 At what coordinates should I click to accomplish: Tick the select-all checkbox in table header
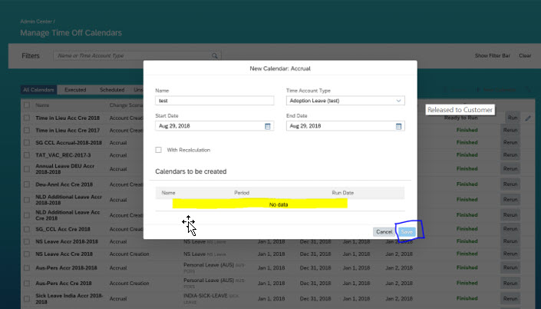pos(27,105)
